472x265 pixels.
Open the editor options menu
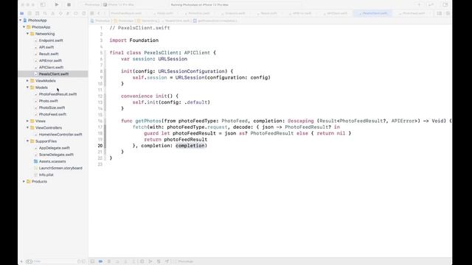[x=440, y=13]
